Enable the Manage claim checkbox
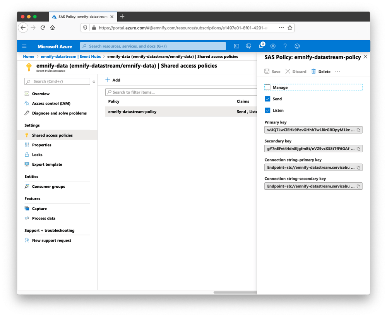Image resolution: width=387 pixels, height=317 pixels. (x=267, y=87)
